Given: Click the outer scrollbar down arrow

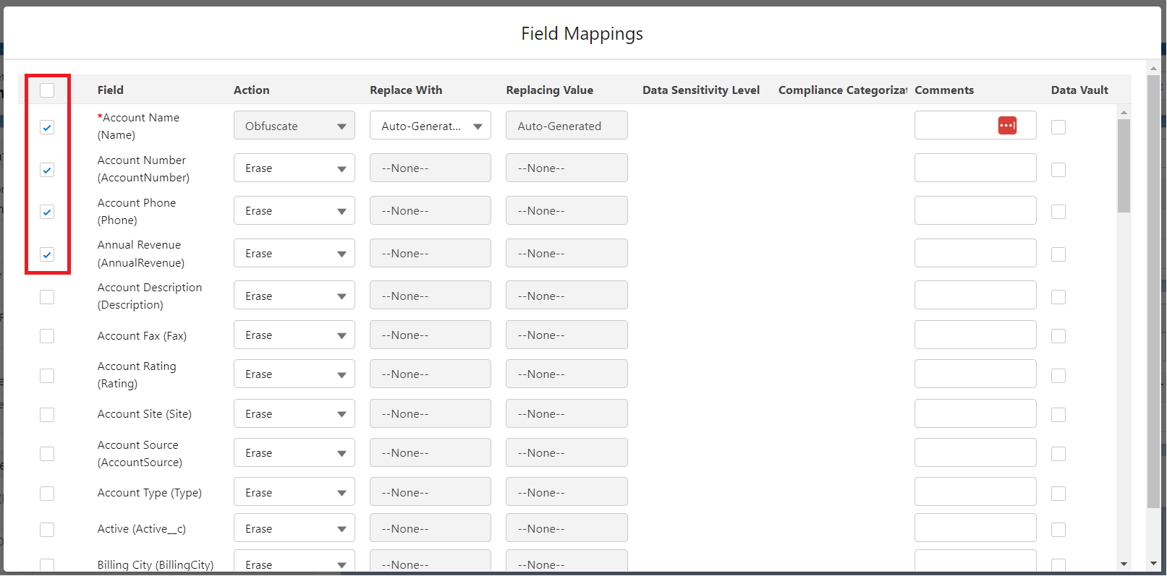Looking at the screenshot, I should coord(1153,564).
